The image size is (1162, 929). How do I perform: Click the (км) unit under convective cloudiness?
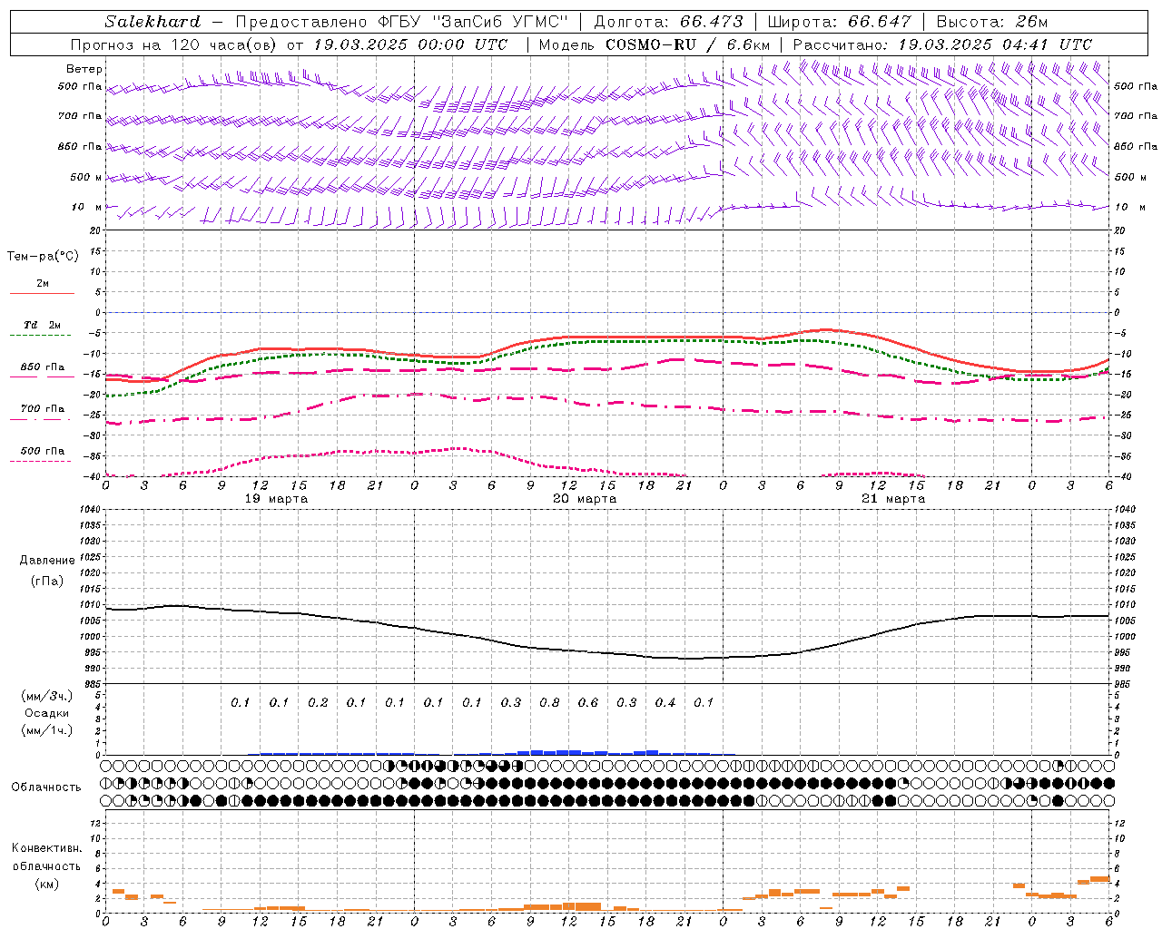46,884
